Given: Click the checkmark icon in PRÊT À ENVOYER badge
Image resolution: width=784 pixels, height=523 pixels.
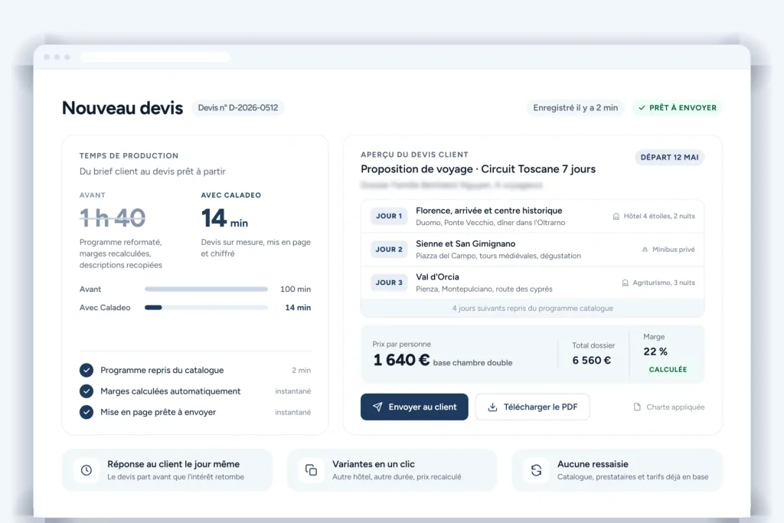Looking at the screenshot, I should [642, 107].
